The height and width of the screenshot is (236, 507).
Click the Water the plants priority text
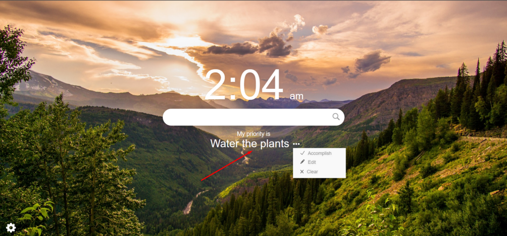[250, 144]
